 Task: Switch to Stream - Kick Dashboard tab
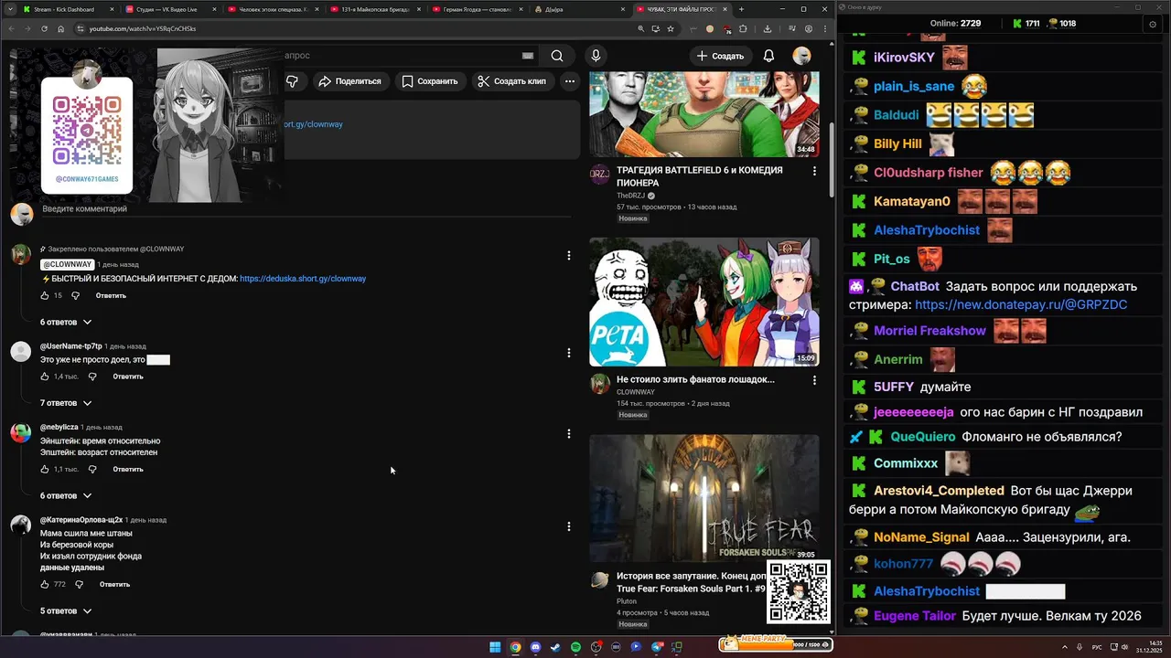(67, 9)
